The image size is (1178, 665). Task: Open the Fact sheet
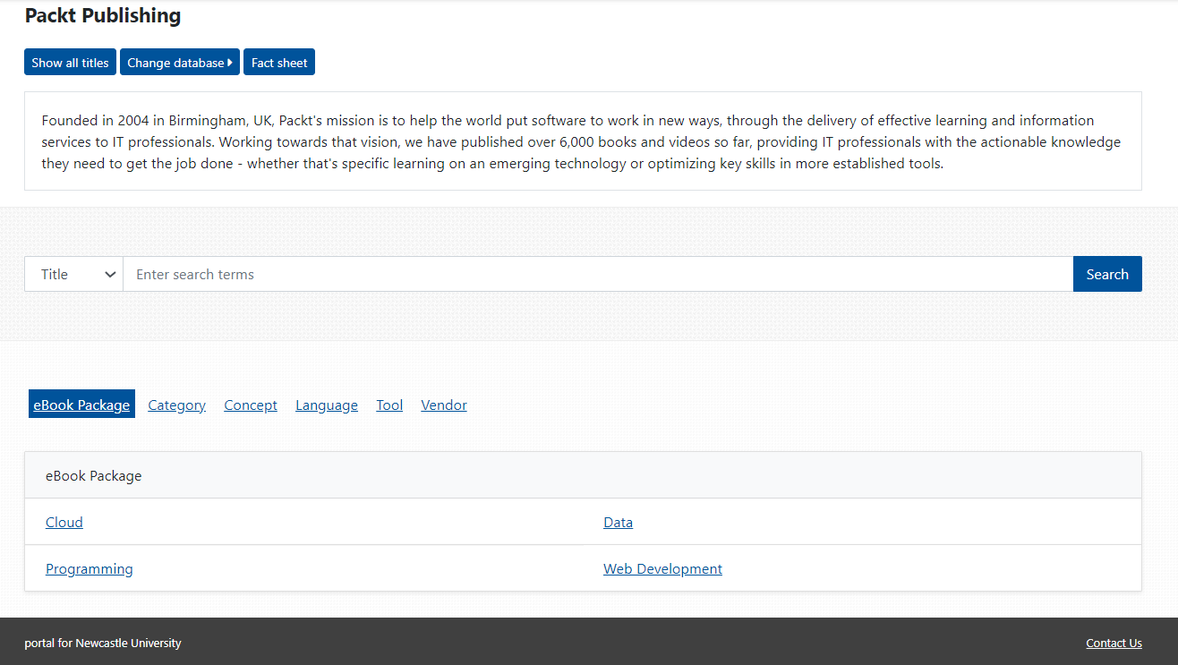279,63
